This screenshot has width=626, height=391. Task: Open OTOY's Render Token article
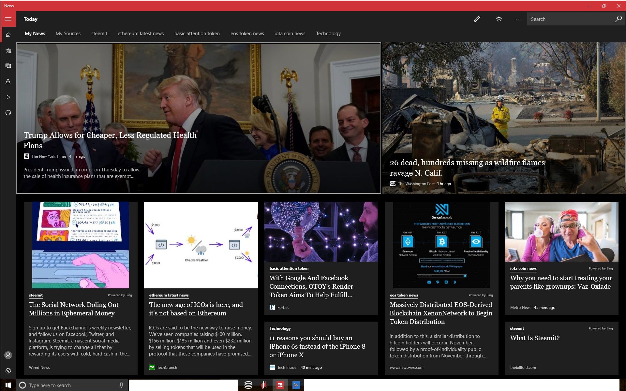tap(311, 286)
